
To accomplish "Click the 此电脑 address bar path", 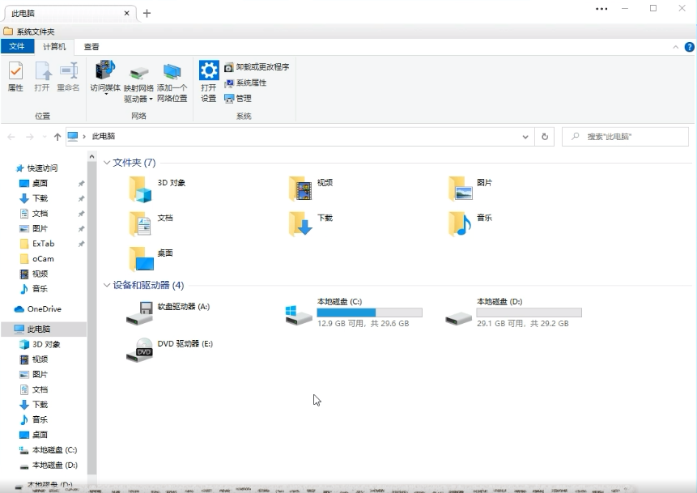I will click(x=103, y=137).
